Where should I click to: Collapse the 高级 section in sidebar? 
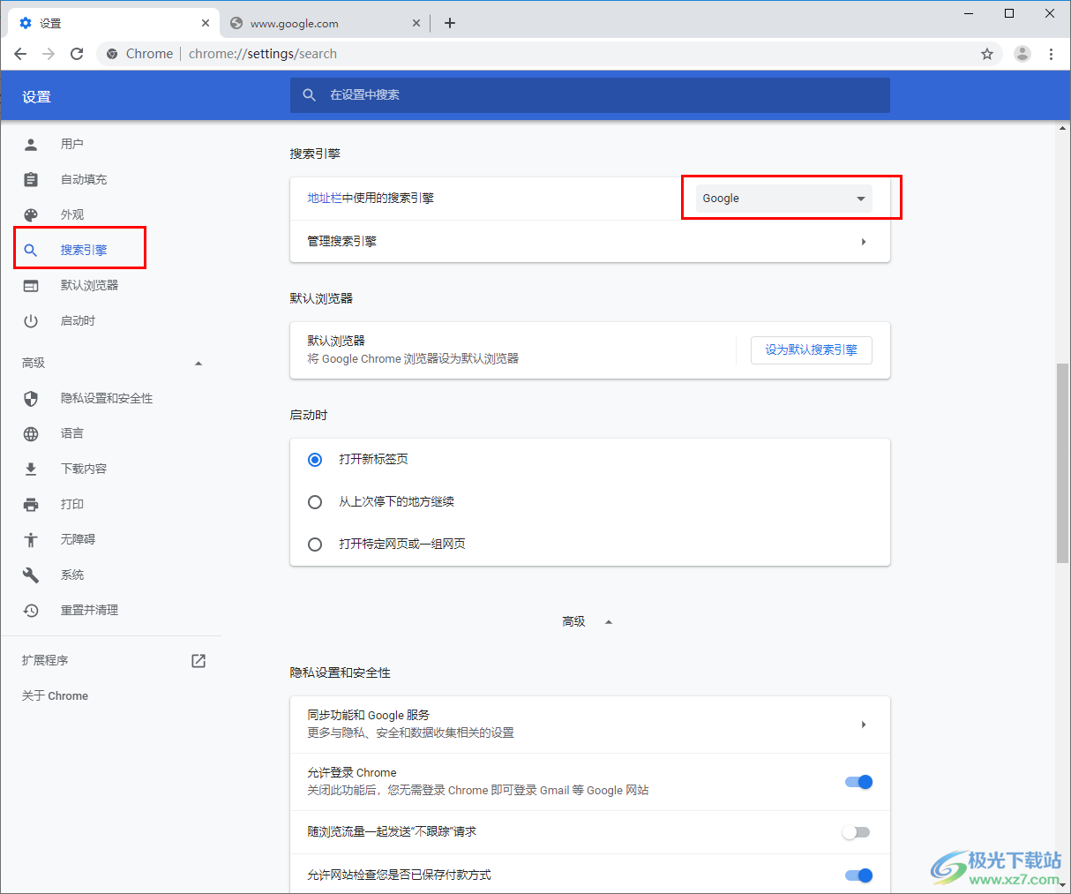198,364
